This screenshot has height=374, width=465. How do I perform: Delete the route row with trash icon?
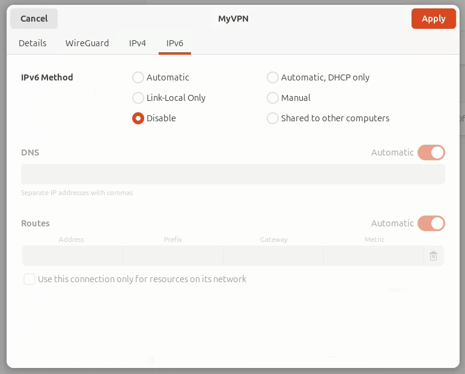pyautogui.click(x=433, y=256)
